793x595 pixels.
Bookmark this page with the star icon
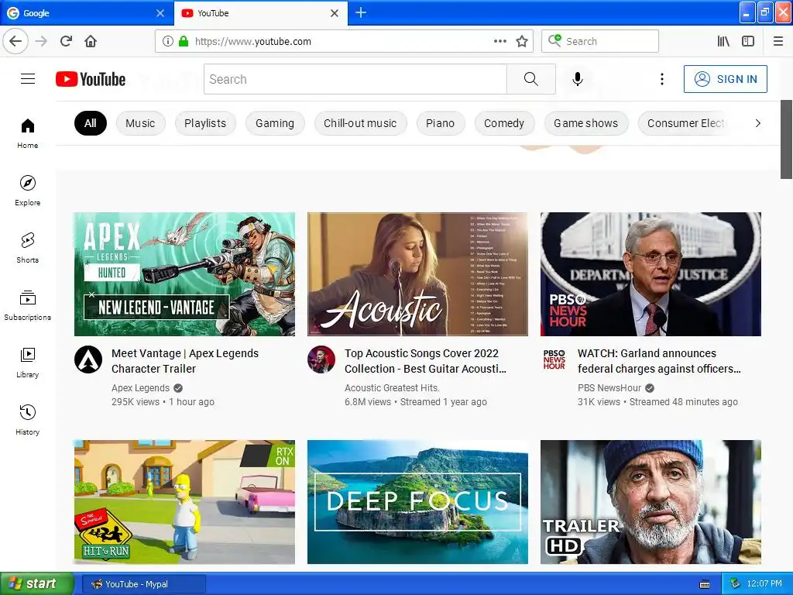point(522,41)
